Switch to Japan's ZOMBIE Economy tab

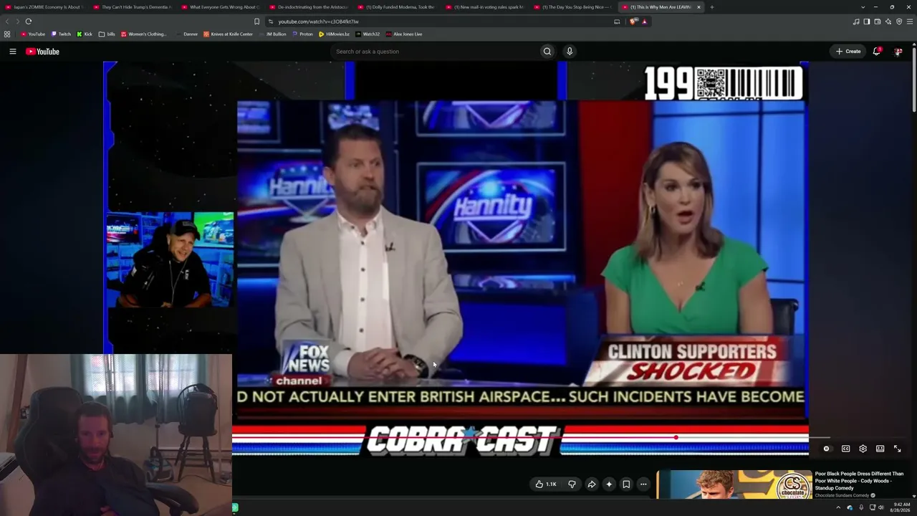[44, 7]
